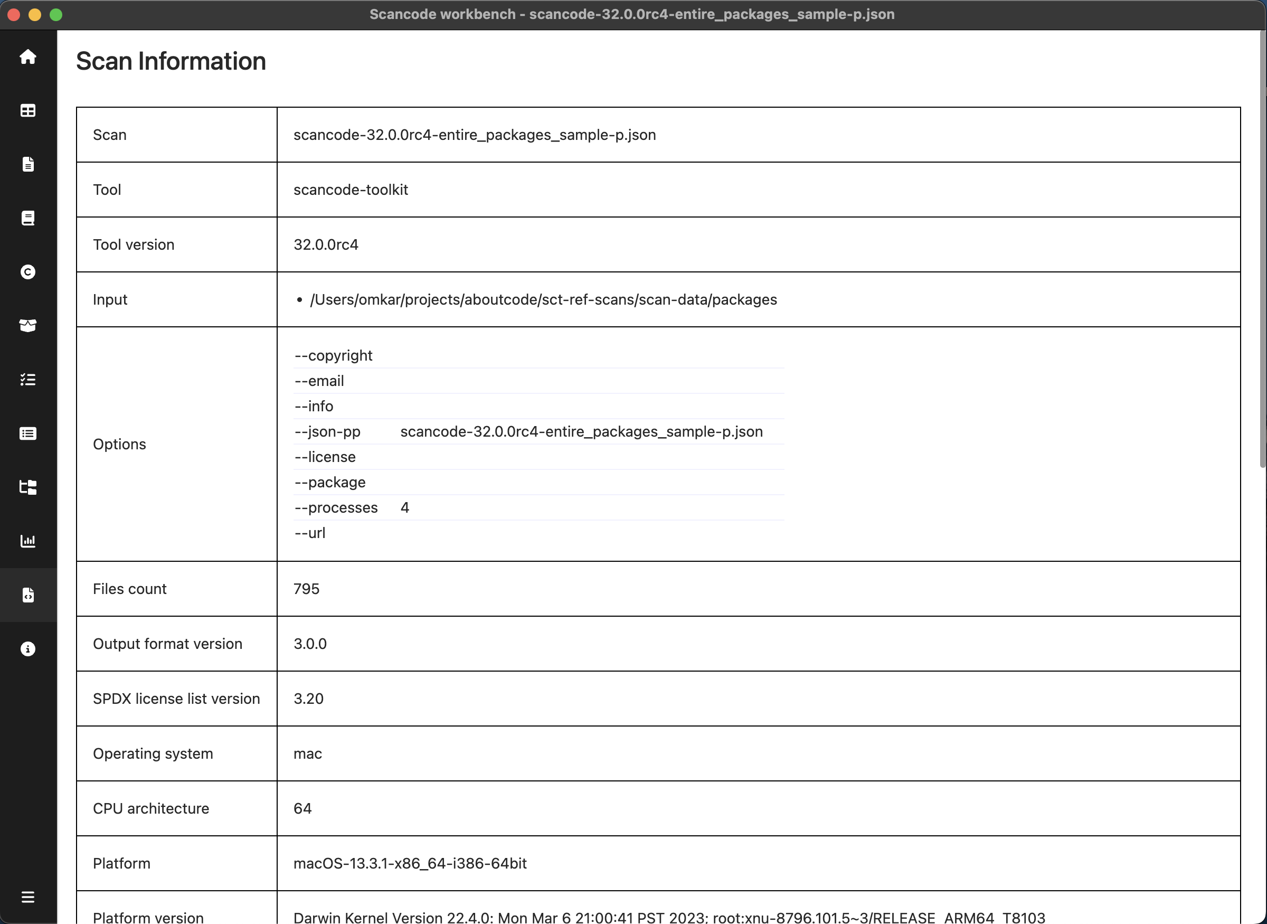Click the processes value 4

tap(405, 507)
